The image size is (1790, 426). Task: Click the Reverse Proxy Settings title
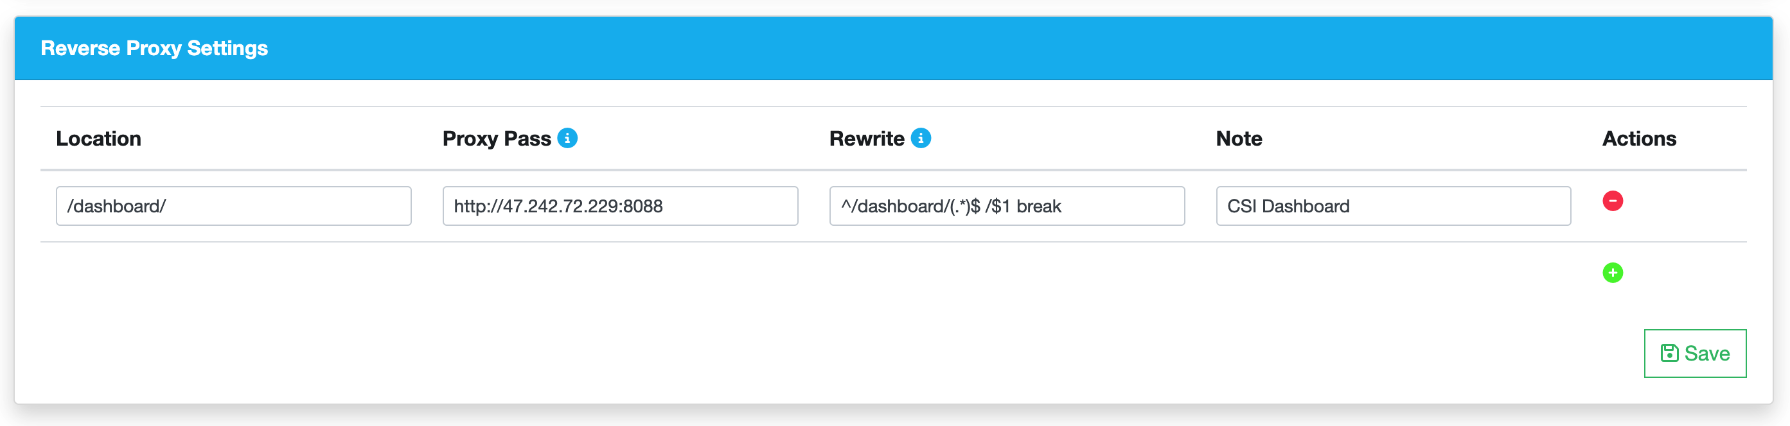(x=154, y=49)
